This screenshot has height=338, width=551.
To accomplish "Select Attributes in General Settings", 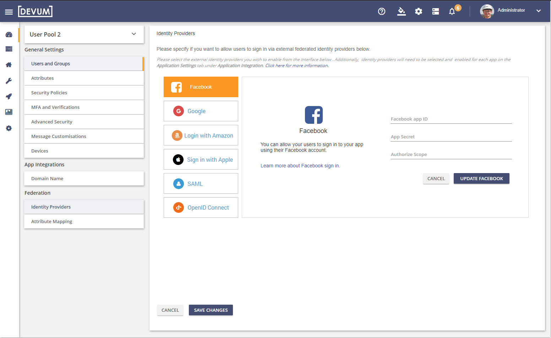I will pos(84,78).
